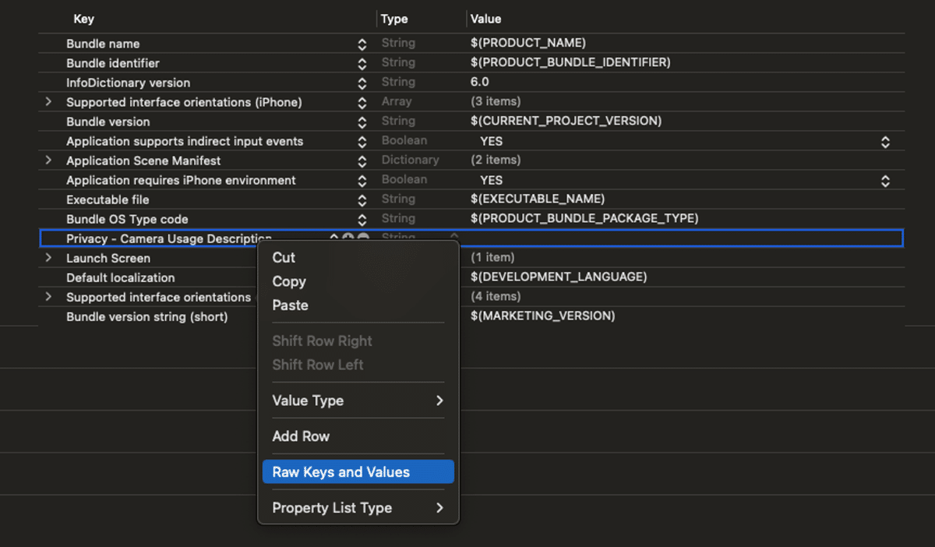935x547 pixels.
Task: Click Copy in the context menu
Action: tap(289, 281)
